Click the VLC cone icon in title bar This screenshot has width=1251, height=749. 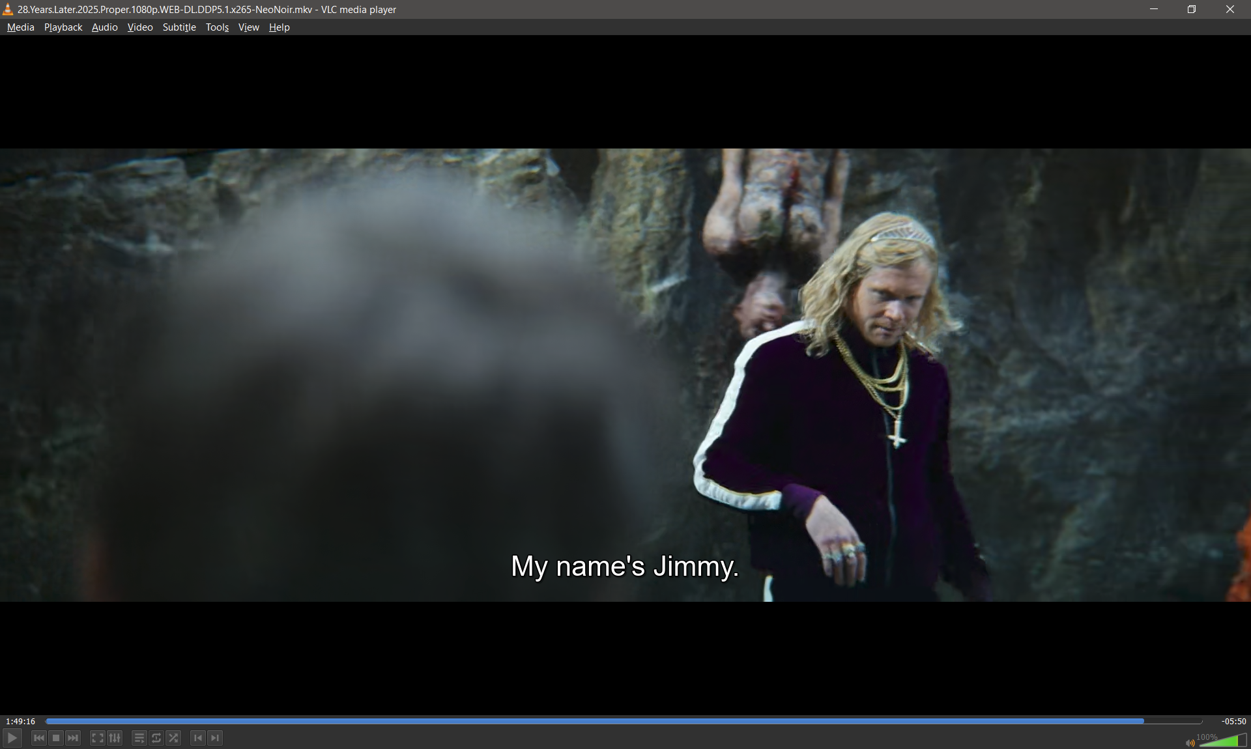click(8, 9)
